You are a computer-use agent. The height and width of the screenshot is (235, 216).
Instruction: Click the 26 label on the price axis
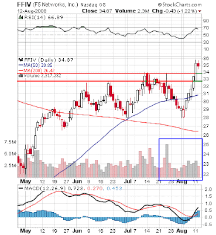[206, 135]
